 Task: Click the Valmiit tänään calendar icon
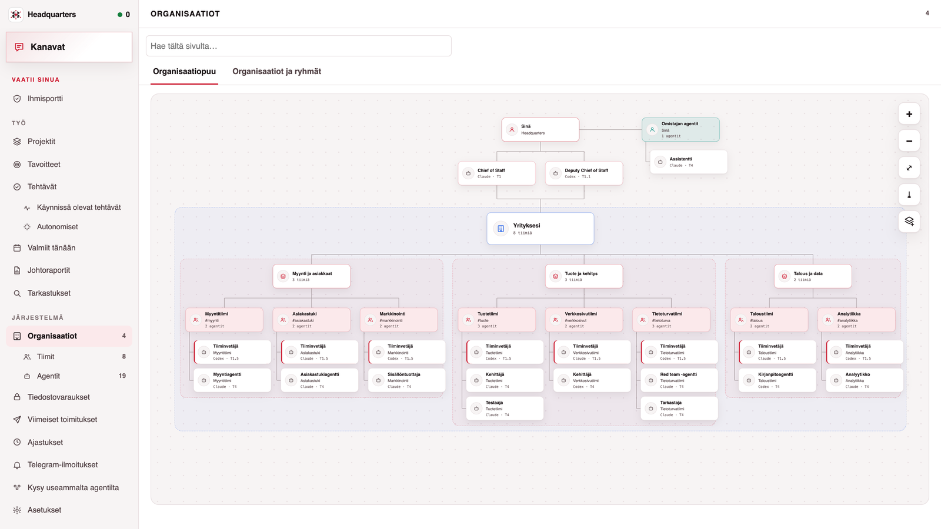pos(17,248)
